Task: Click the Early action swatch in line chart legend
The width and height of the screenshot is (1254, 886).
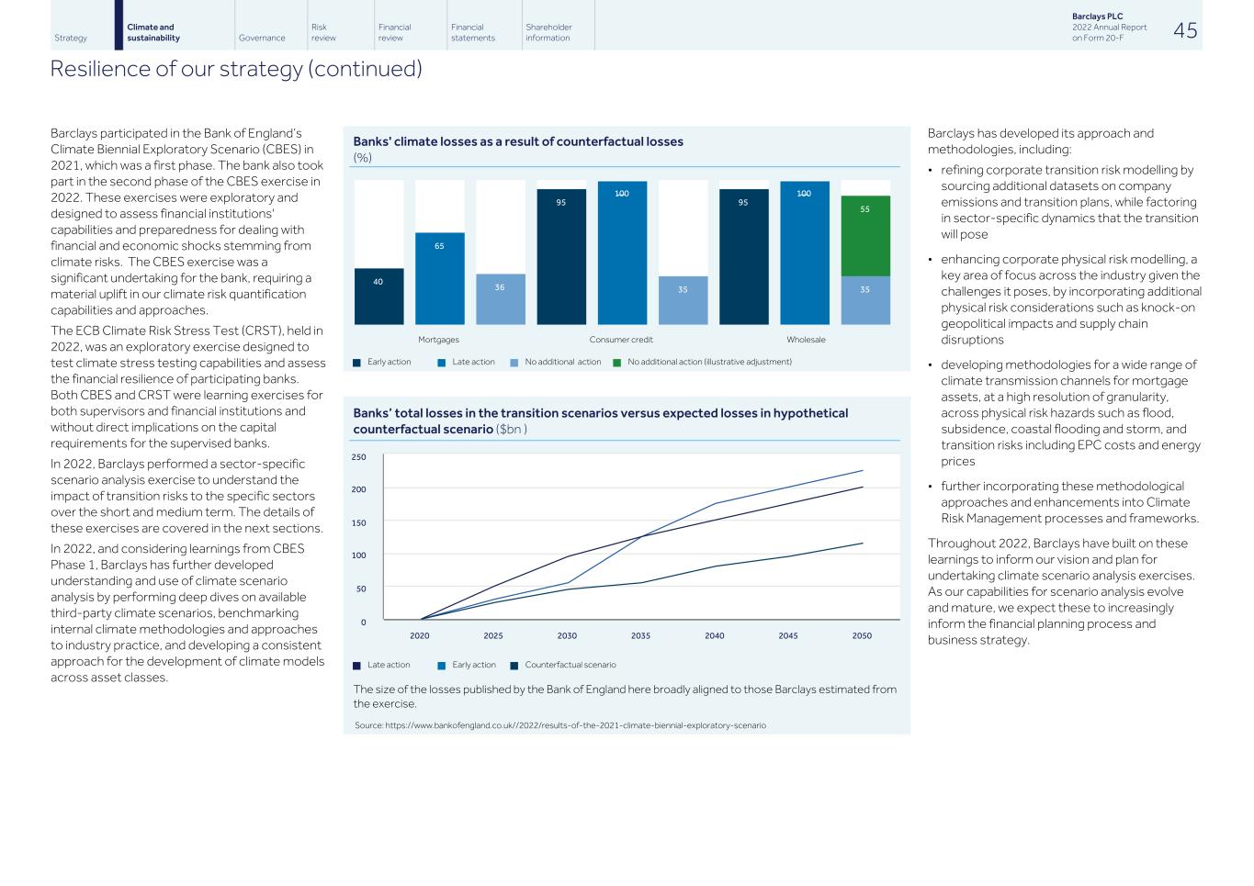Action: click(x=442, y=666)
